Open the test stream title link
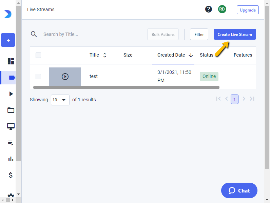The width and height of the screenshot is (270, 203). coord(94,76)
